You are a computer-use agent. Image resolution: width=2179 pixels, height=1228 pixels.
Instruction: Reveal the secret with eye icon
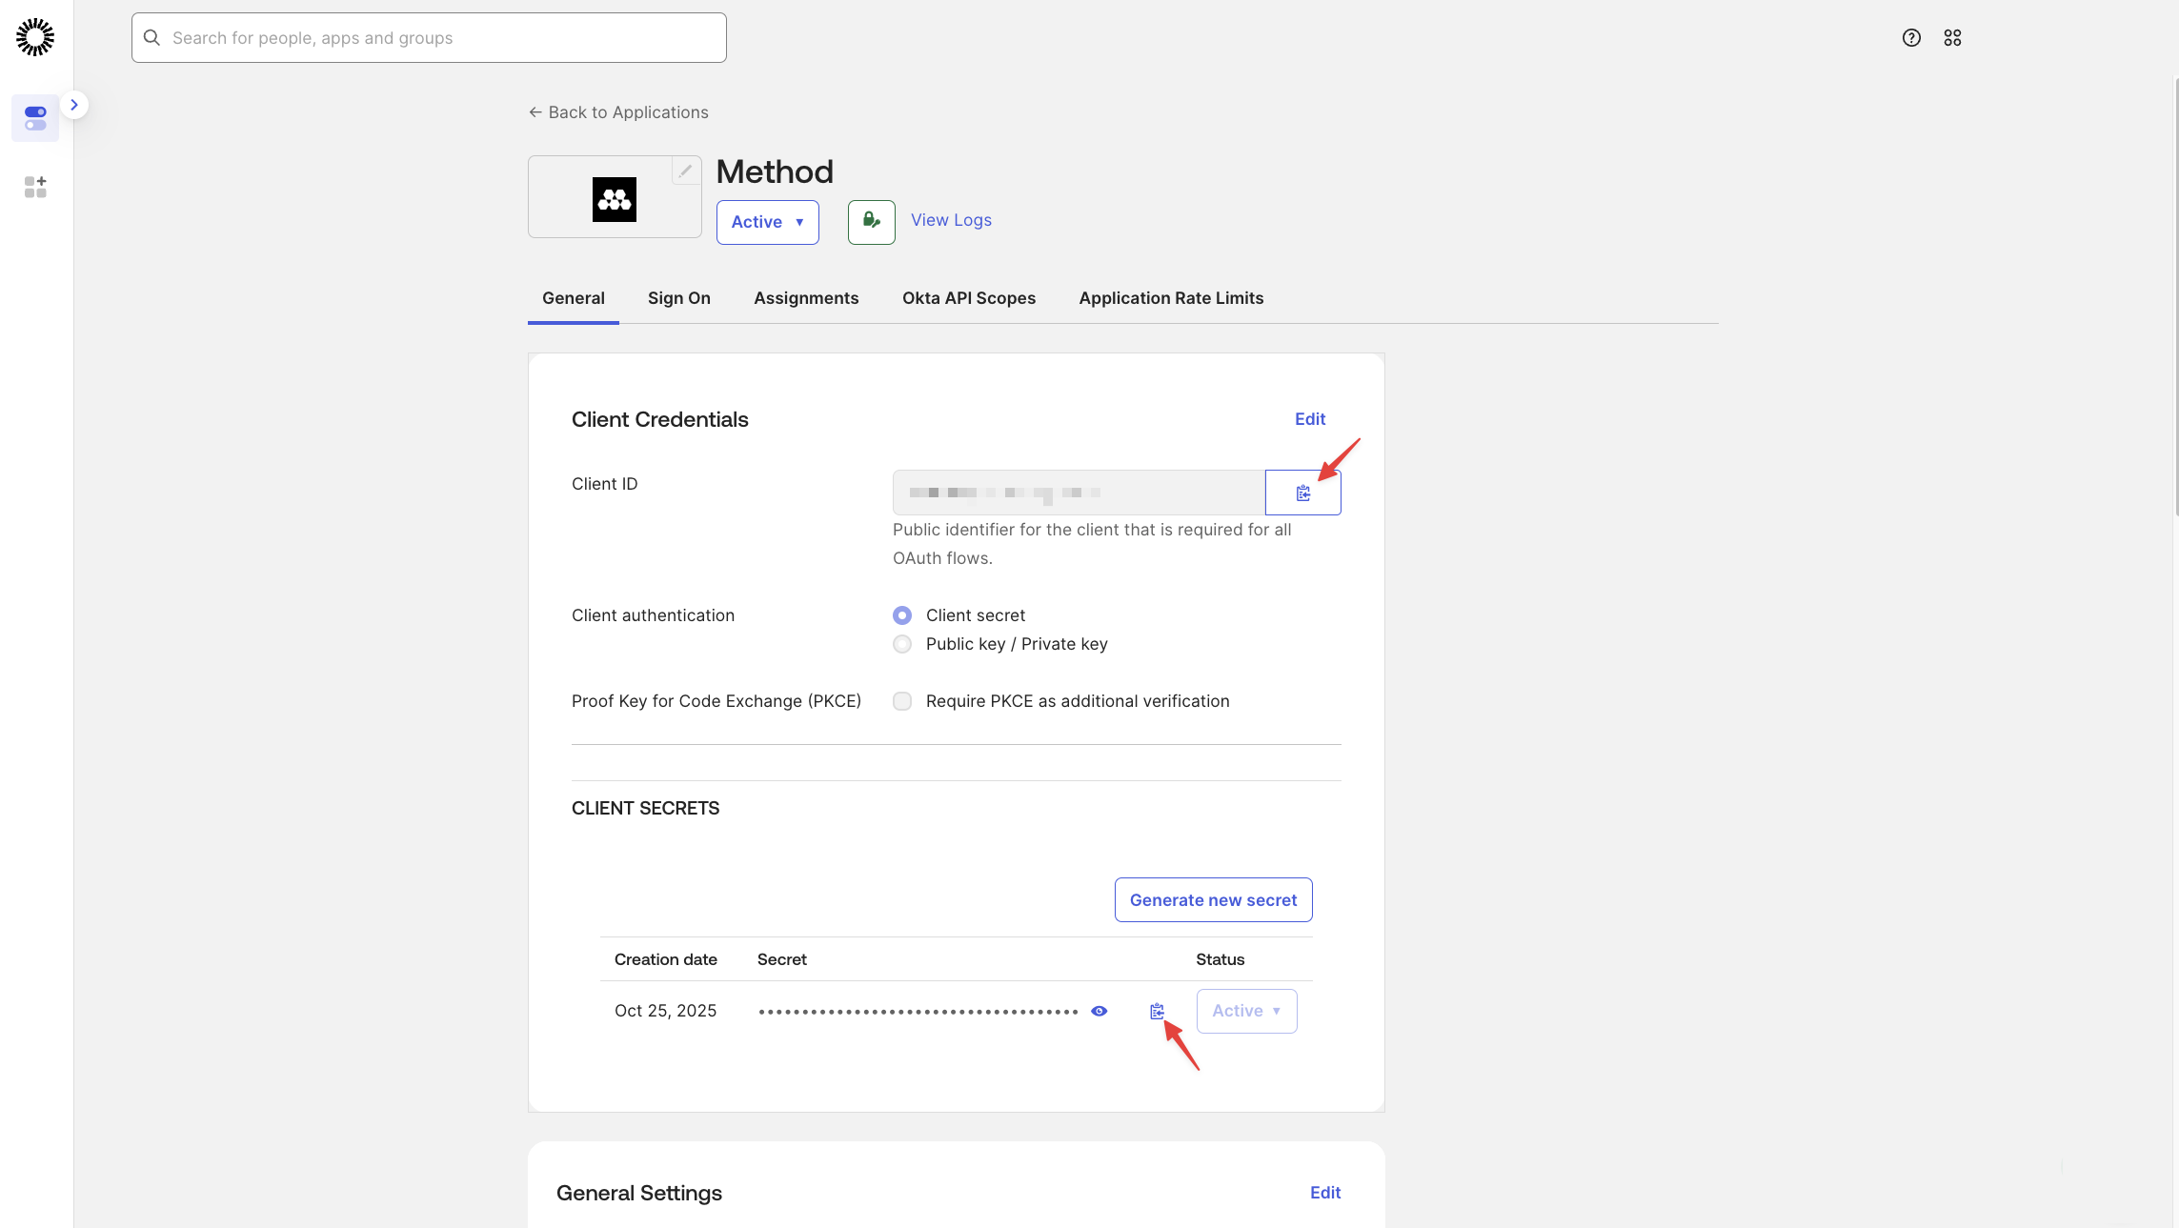1099,1011
